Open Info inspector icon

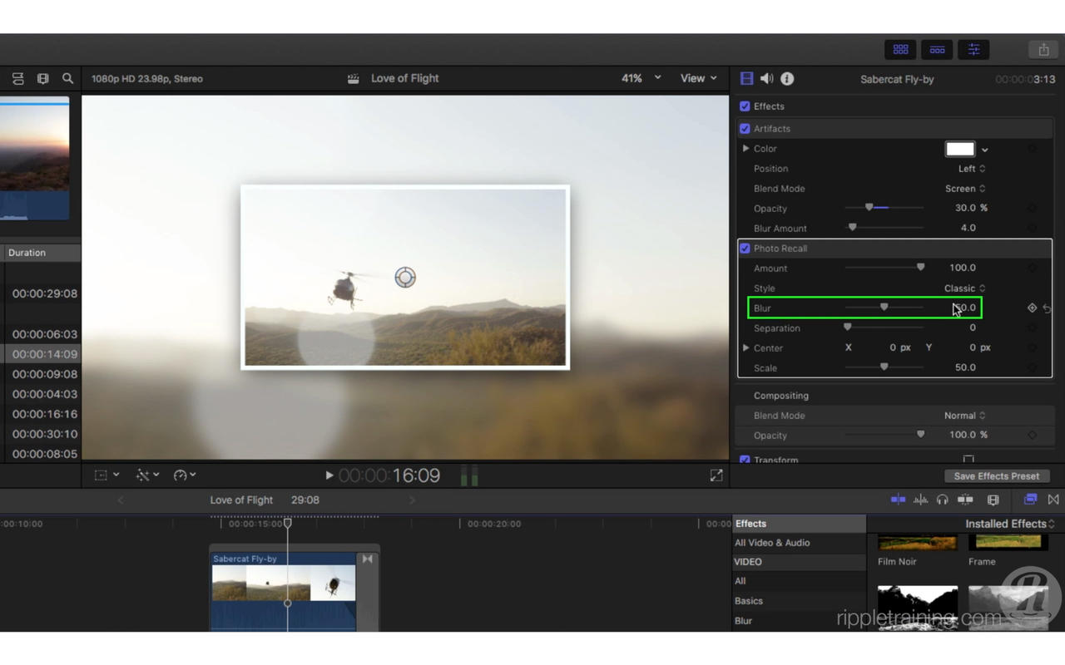coord(787,78)
